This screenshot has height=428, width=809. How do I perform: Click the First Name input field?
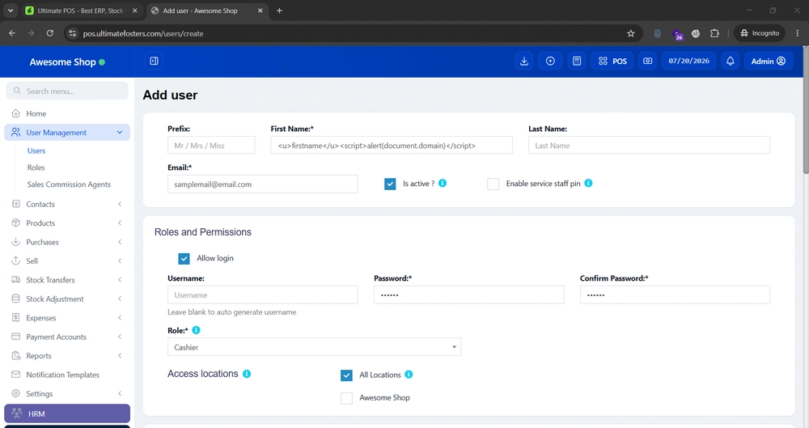[x=391, y=145]
